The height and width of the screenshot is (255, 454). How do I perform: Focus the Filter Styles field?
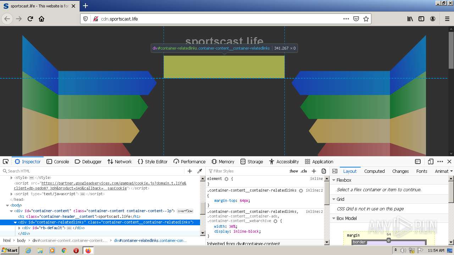point(247,171)
